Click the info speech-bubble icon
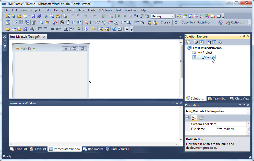Viewport: 254px width, 161px height. click(x=86, y=29)
